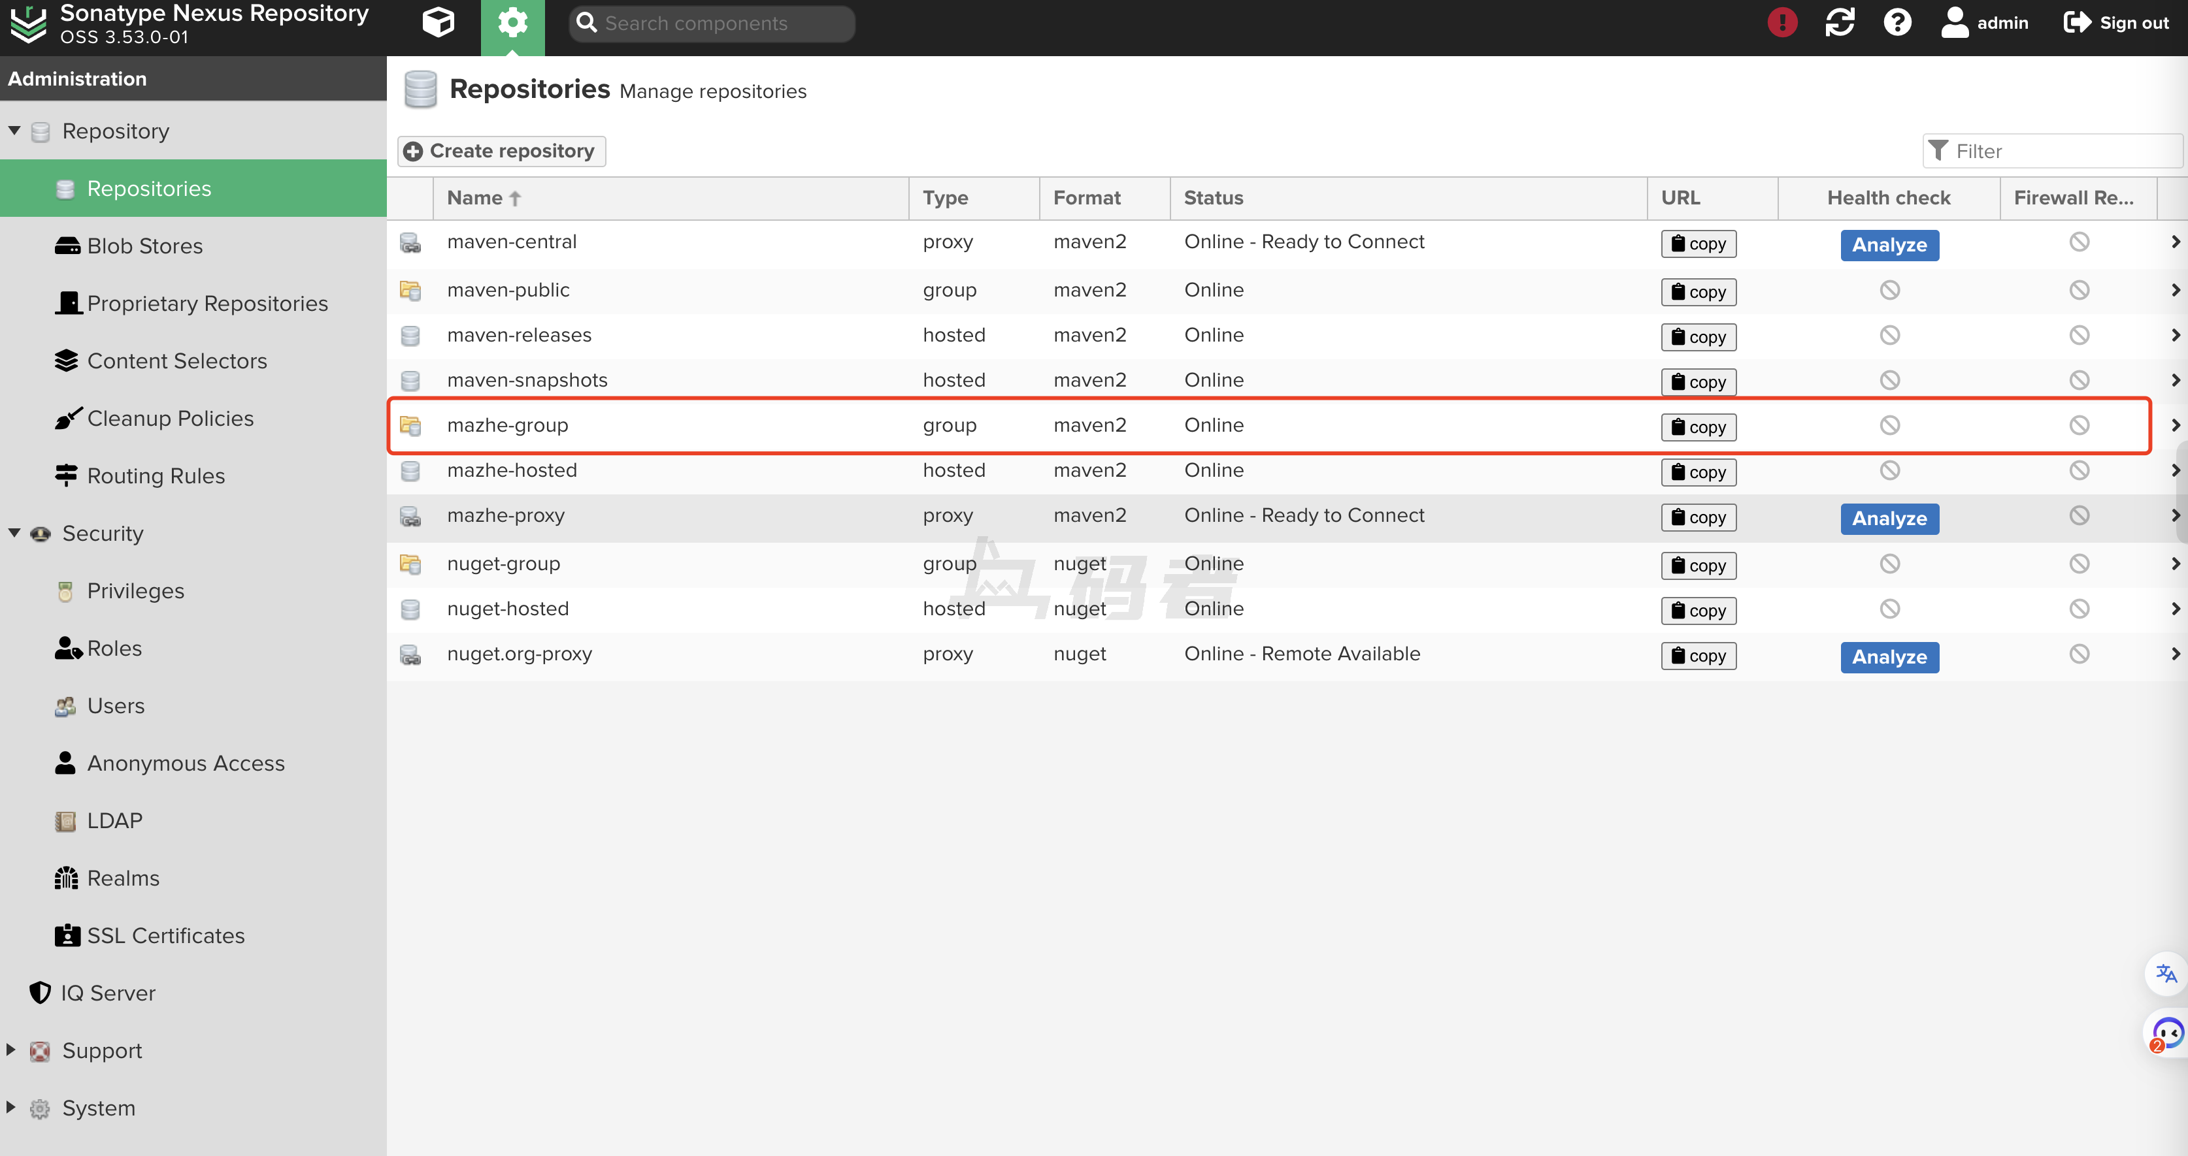
Task: Open Cleanup Policies menu item
Action: pyautogui.click(x=170, y=419)
